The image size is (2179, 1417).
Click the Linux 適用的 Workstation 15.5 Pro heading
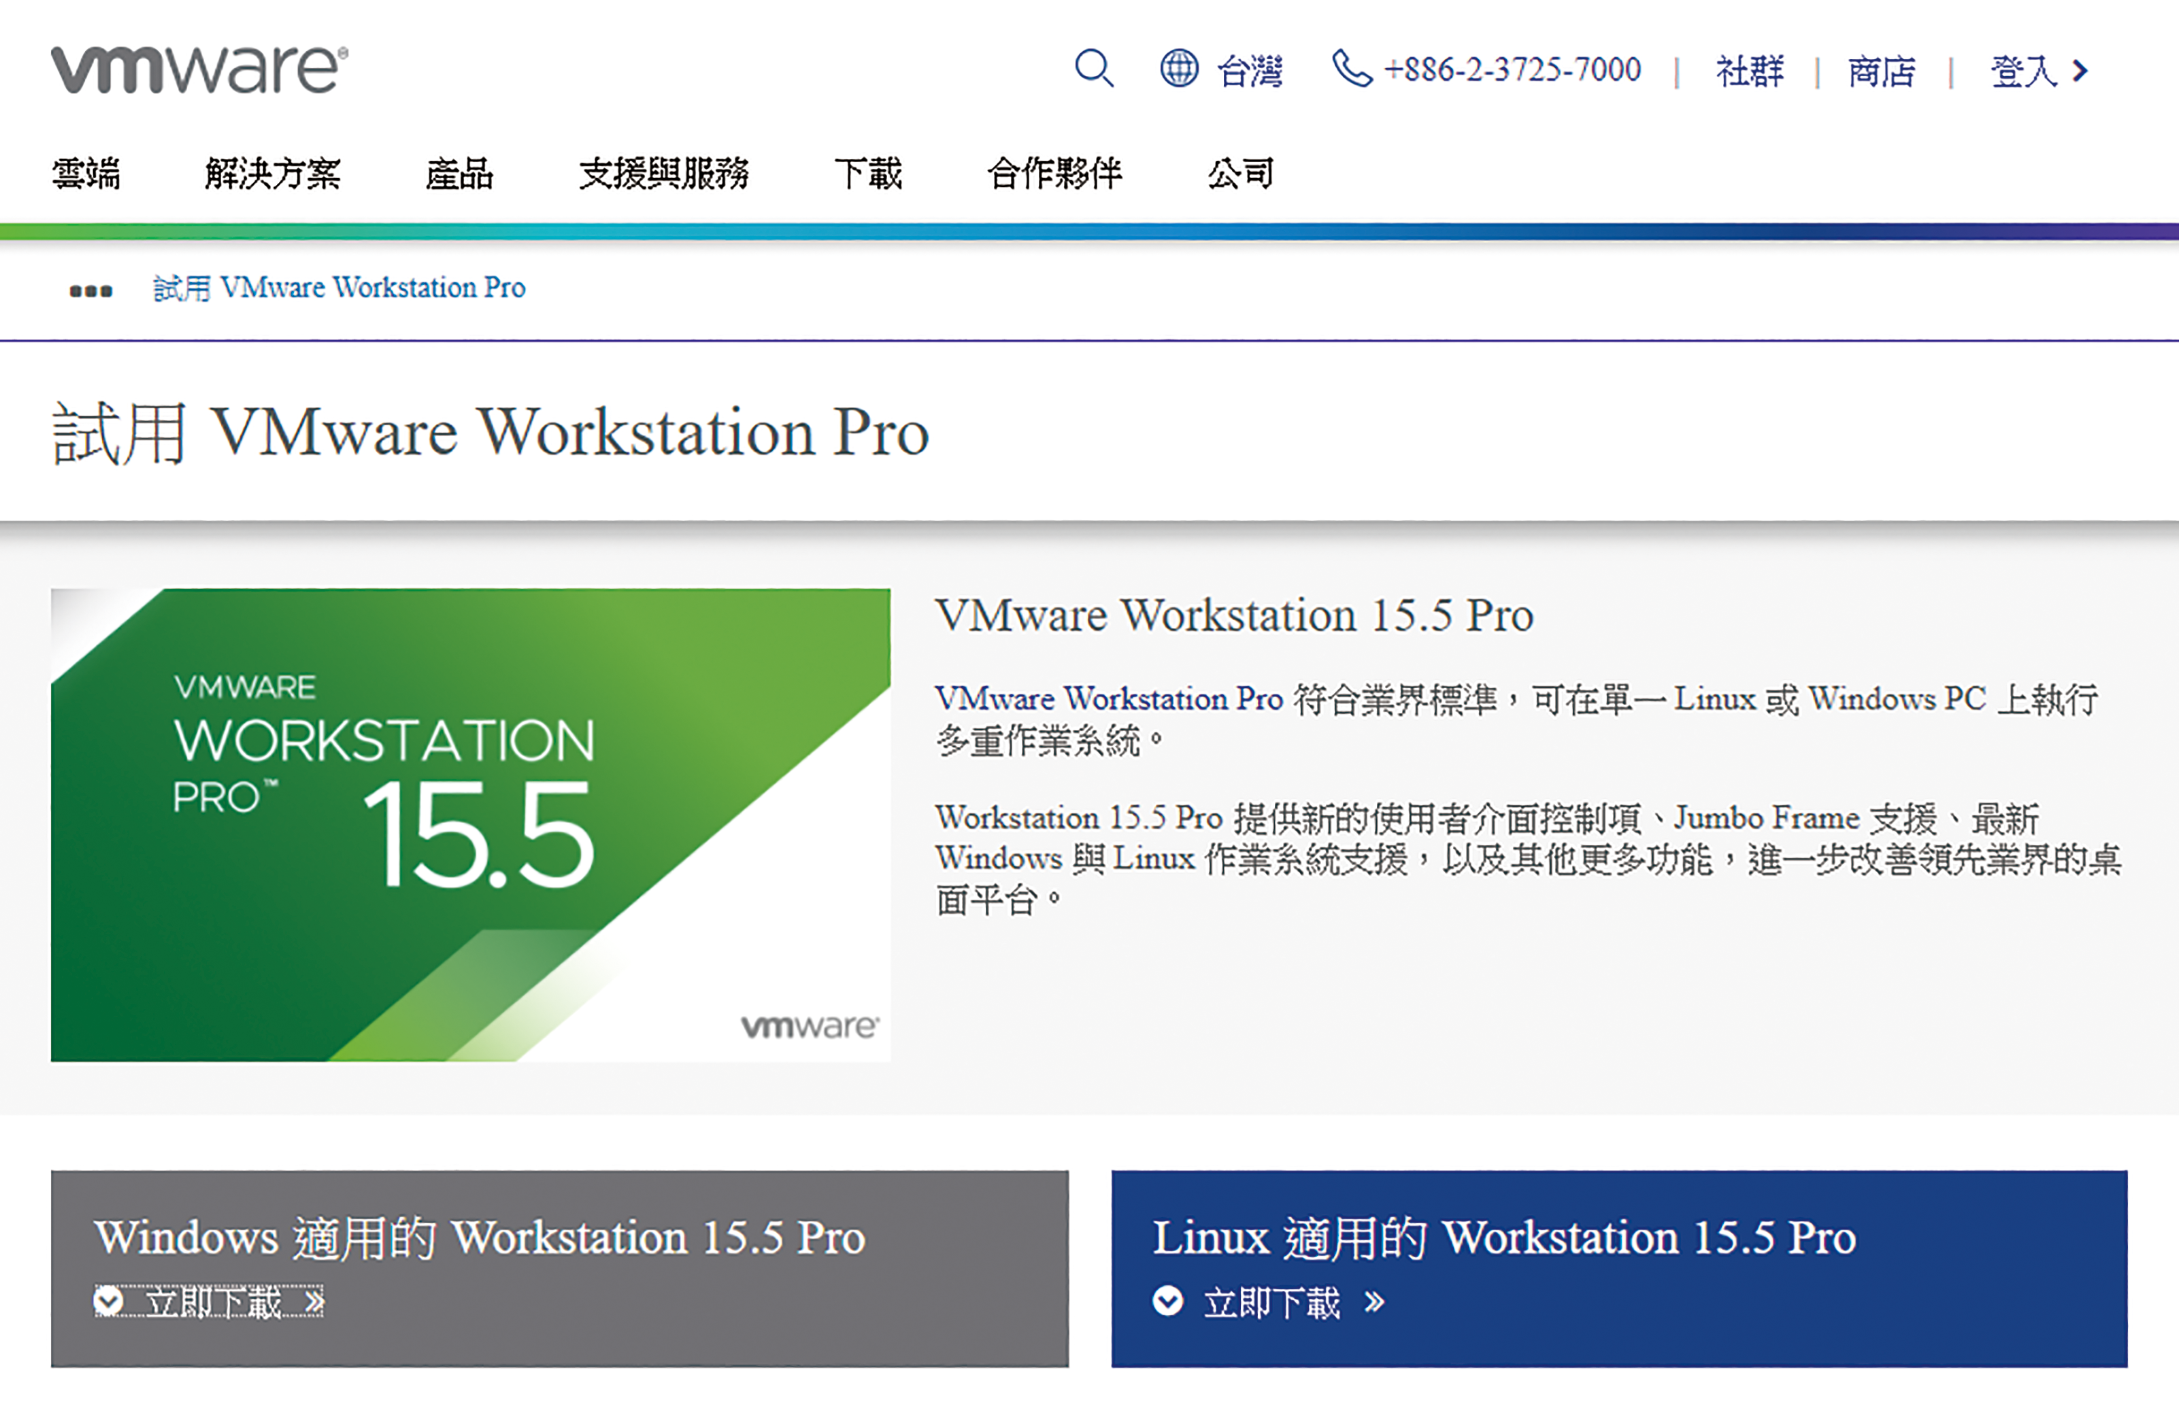coord(1504,1237)
